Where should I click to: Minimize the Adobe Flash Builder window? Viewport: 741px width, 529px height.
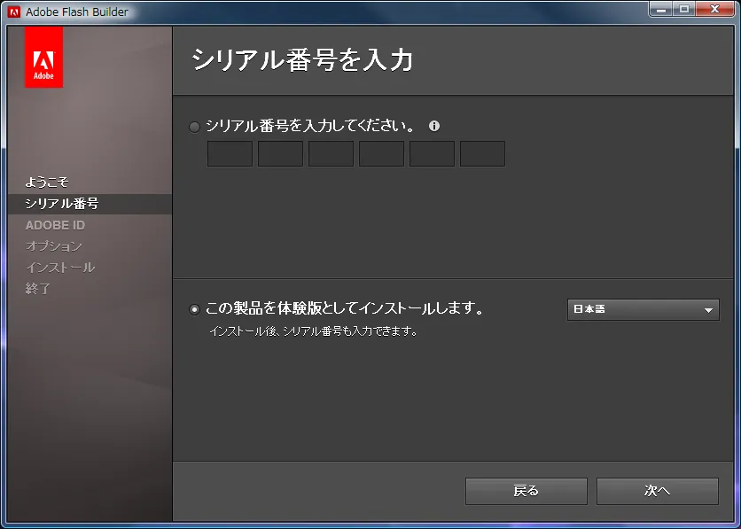660,9
